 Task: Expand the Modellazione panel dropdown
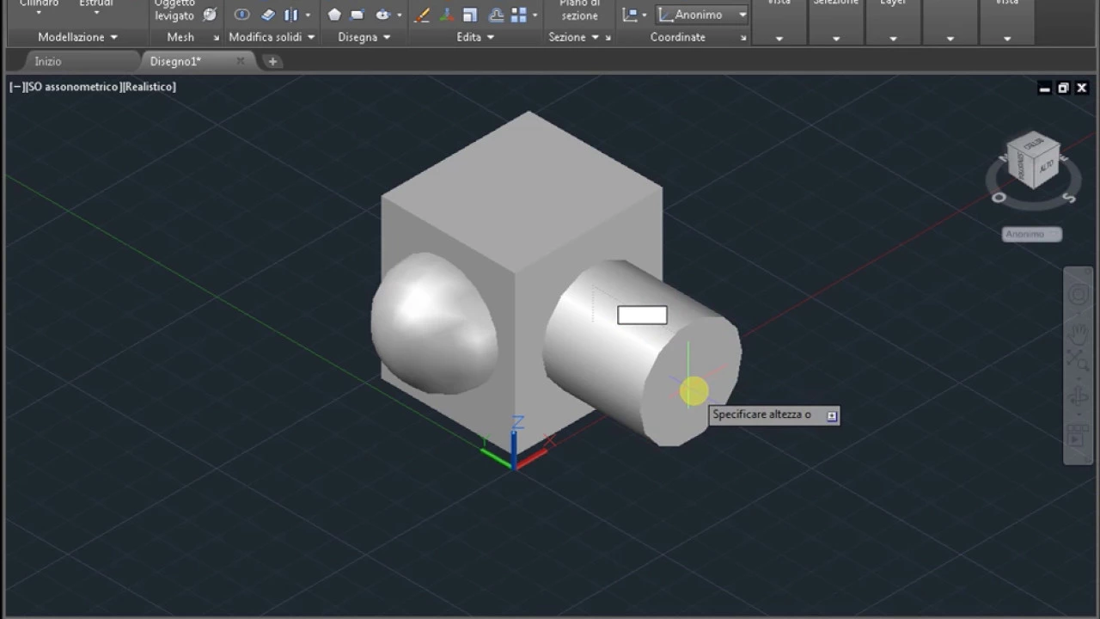pyautogui.click(x=113, y=38)
